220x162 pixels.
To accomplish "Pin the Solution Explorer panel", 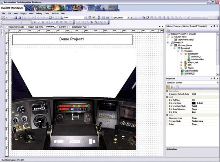I will point(214,26).
